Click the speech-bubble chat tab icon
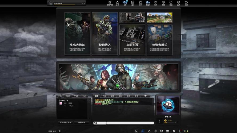 145,96
